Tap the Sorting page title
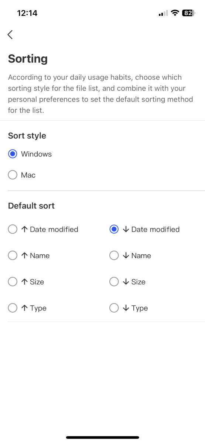Viewport: 205px width, 443px height. pyautogui.click(x=28, y=59)
